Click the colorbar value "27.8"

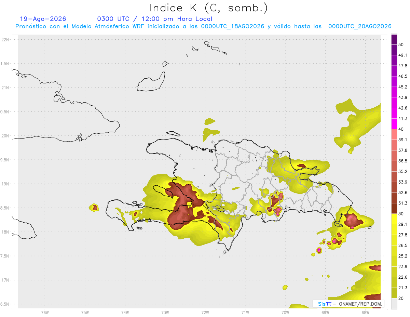pyautogui.click(x=403, y=235)
